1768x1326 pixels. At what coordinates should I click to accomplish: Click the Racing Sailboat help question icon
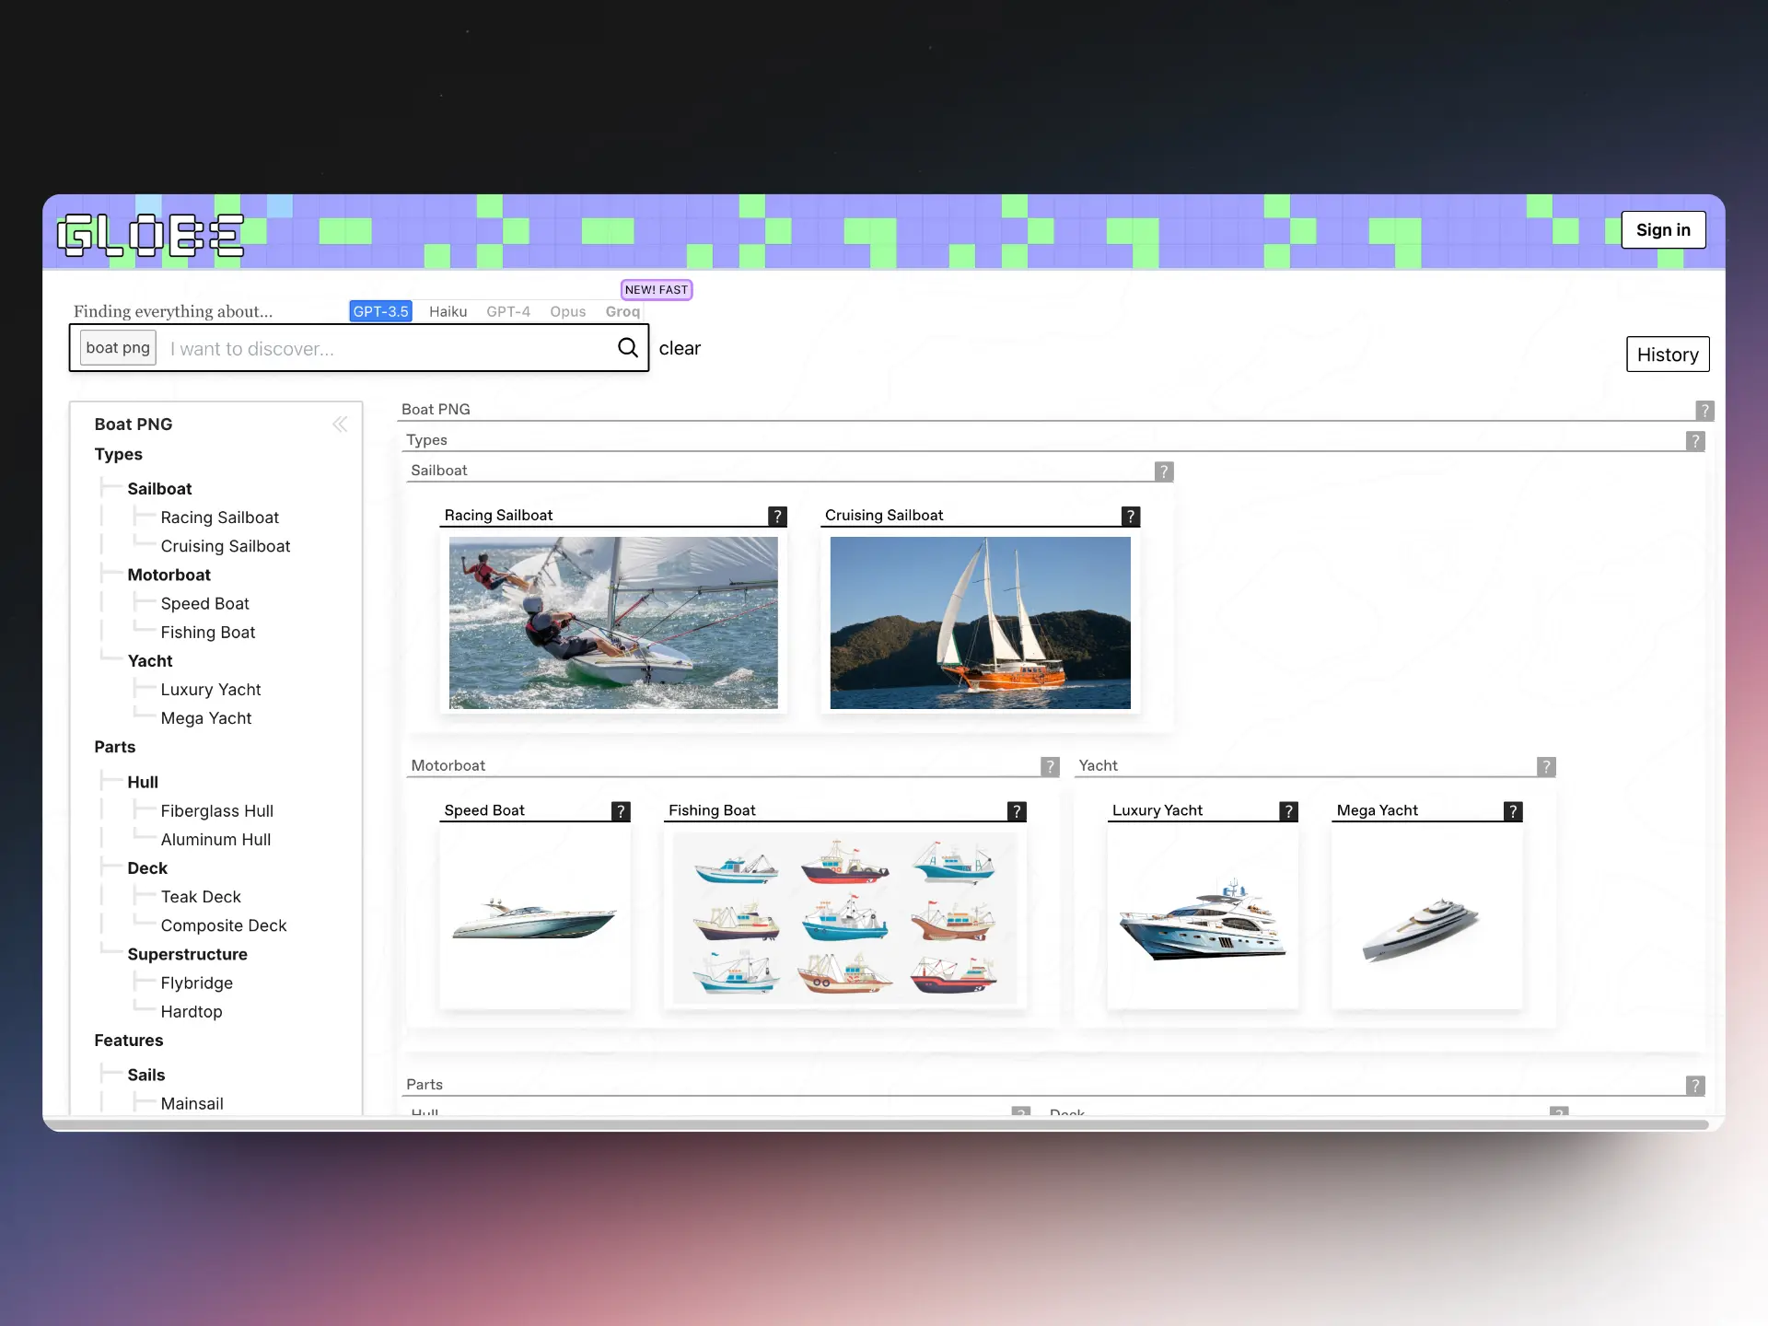click(x=777, y=517)
